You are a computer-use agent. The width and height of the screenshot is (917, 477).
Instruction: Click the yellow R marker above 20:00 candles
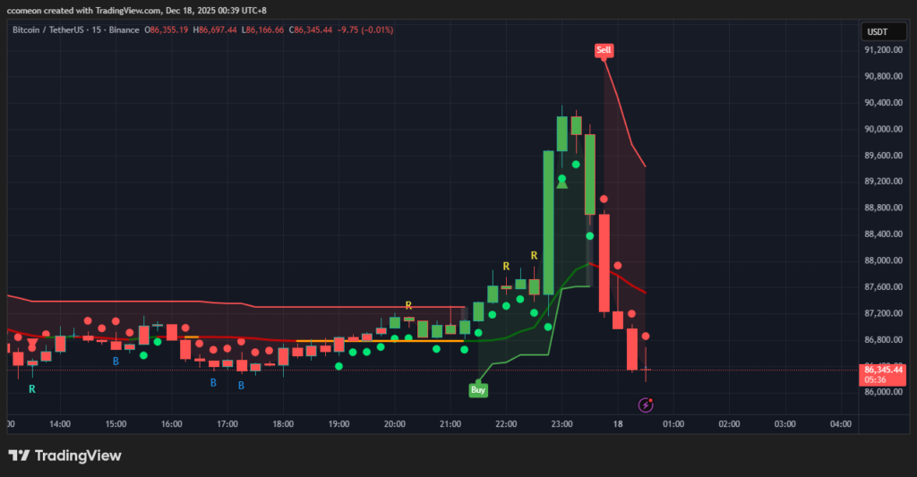click(x=408, y=305)
